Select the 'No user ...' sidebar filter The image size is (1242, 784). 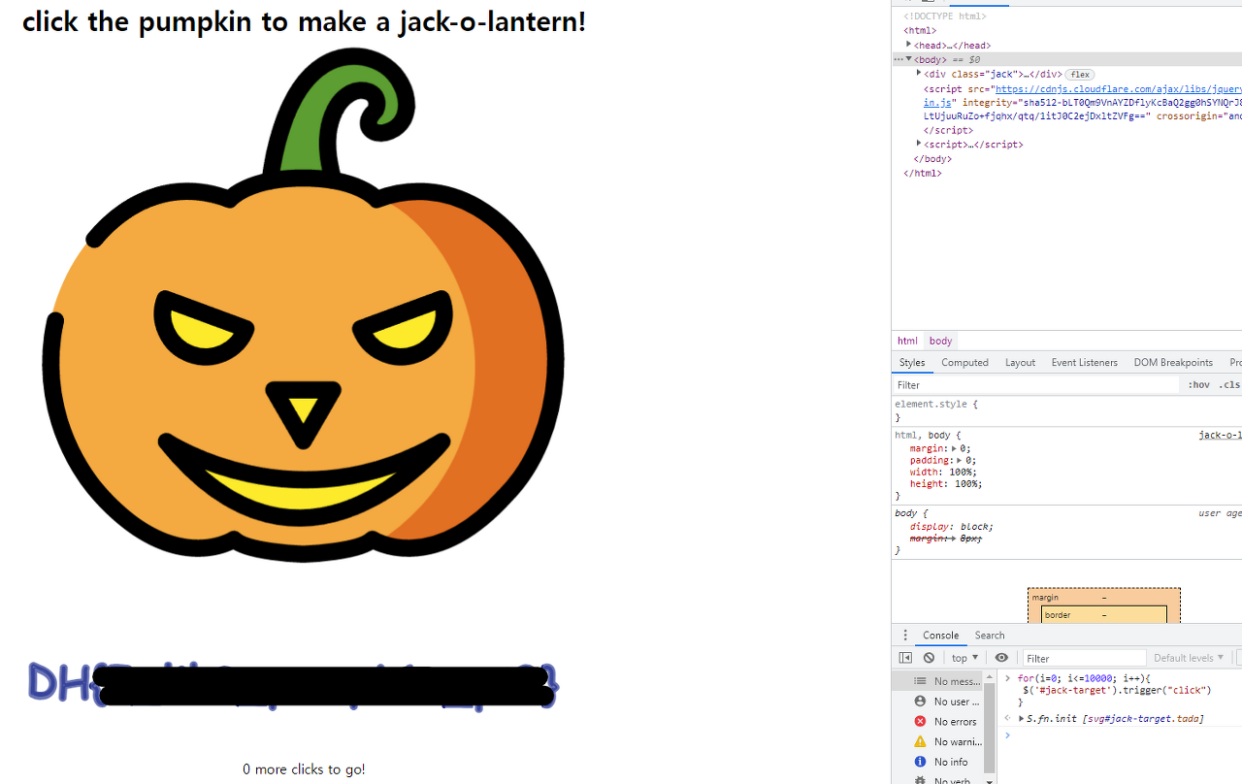point(939,702)
